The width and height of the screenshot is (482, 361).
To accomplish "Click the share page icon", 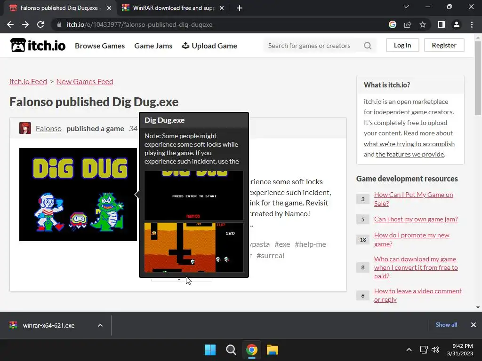I will coord(408,24).
